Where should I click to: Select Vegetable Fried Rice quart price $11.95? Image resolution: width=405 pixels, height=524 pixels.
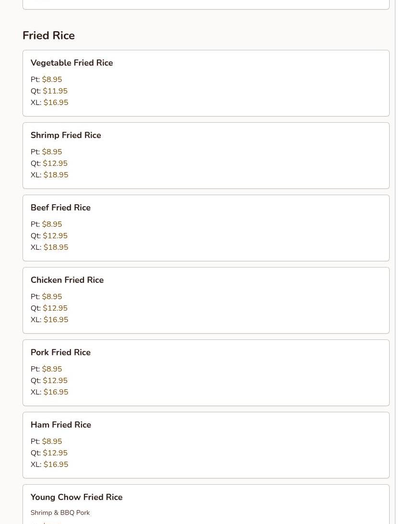[x=55, y=91]
